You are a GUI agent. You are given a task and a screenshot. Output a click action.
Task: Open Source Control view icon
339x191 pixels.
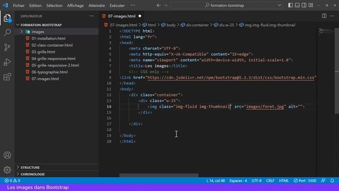[x=7, y=47]
